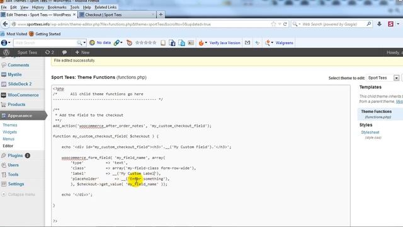Viewport: 403px width, 227px height.
Task: Switch to the Checkout | Sport Tees tab
Action: tap(118, 15)
